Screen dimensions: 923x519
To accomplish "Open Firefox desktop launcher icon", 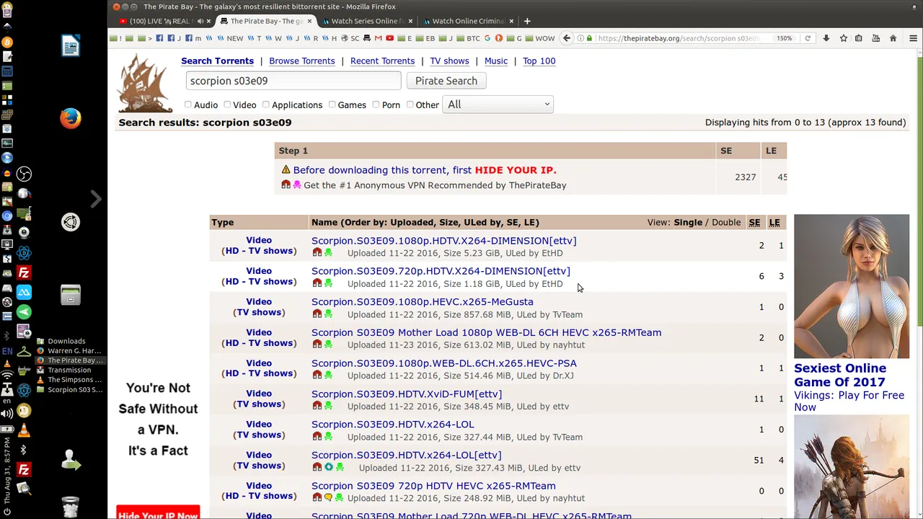I will click(71, 118).
